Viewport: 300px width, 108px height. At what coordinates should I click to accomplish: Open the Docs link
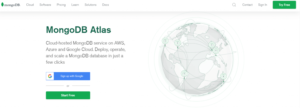pyautogui.click(x=105, y=5)
